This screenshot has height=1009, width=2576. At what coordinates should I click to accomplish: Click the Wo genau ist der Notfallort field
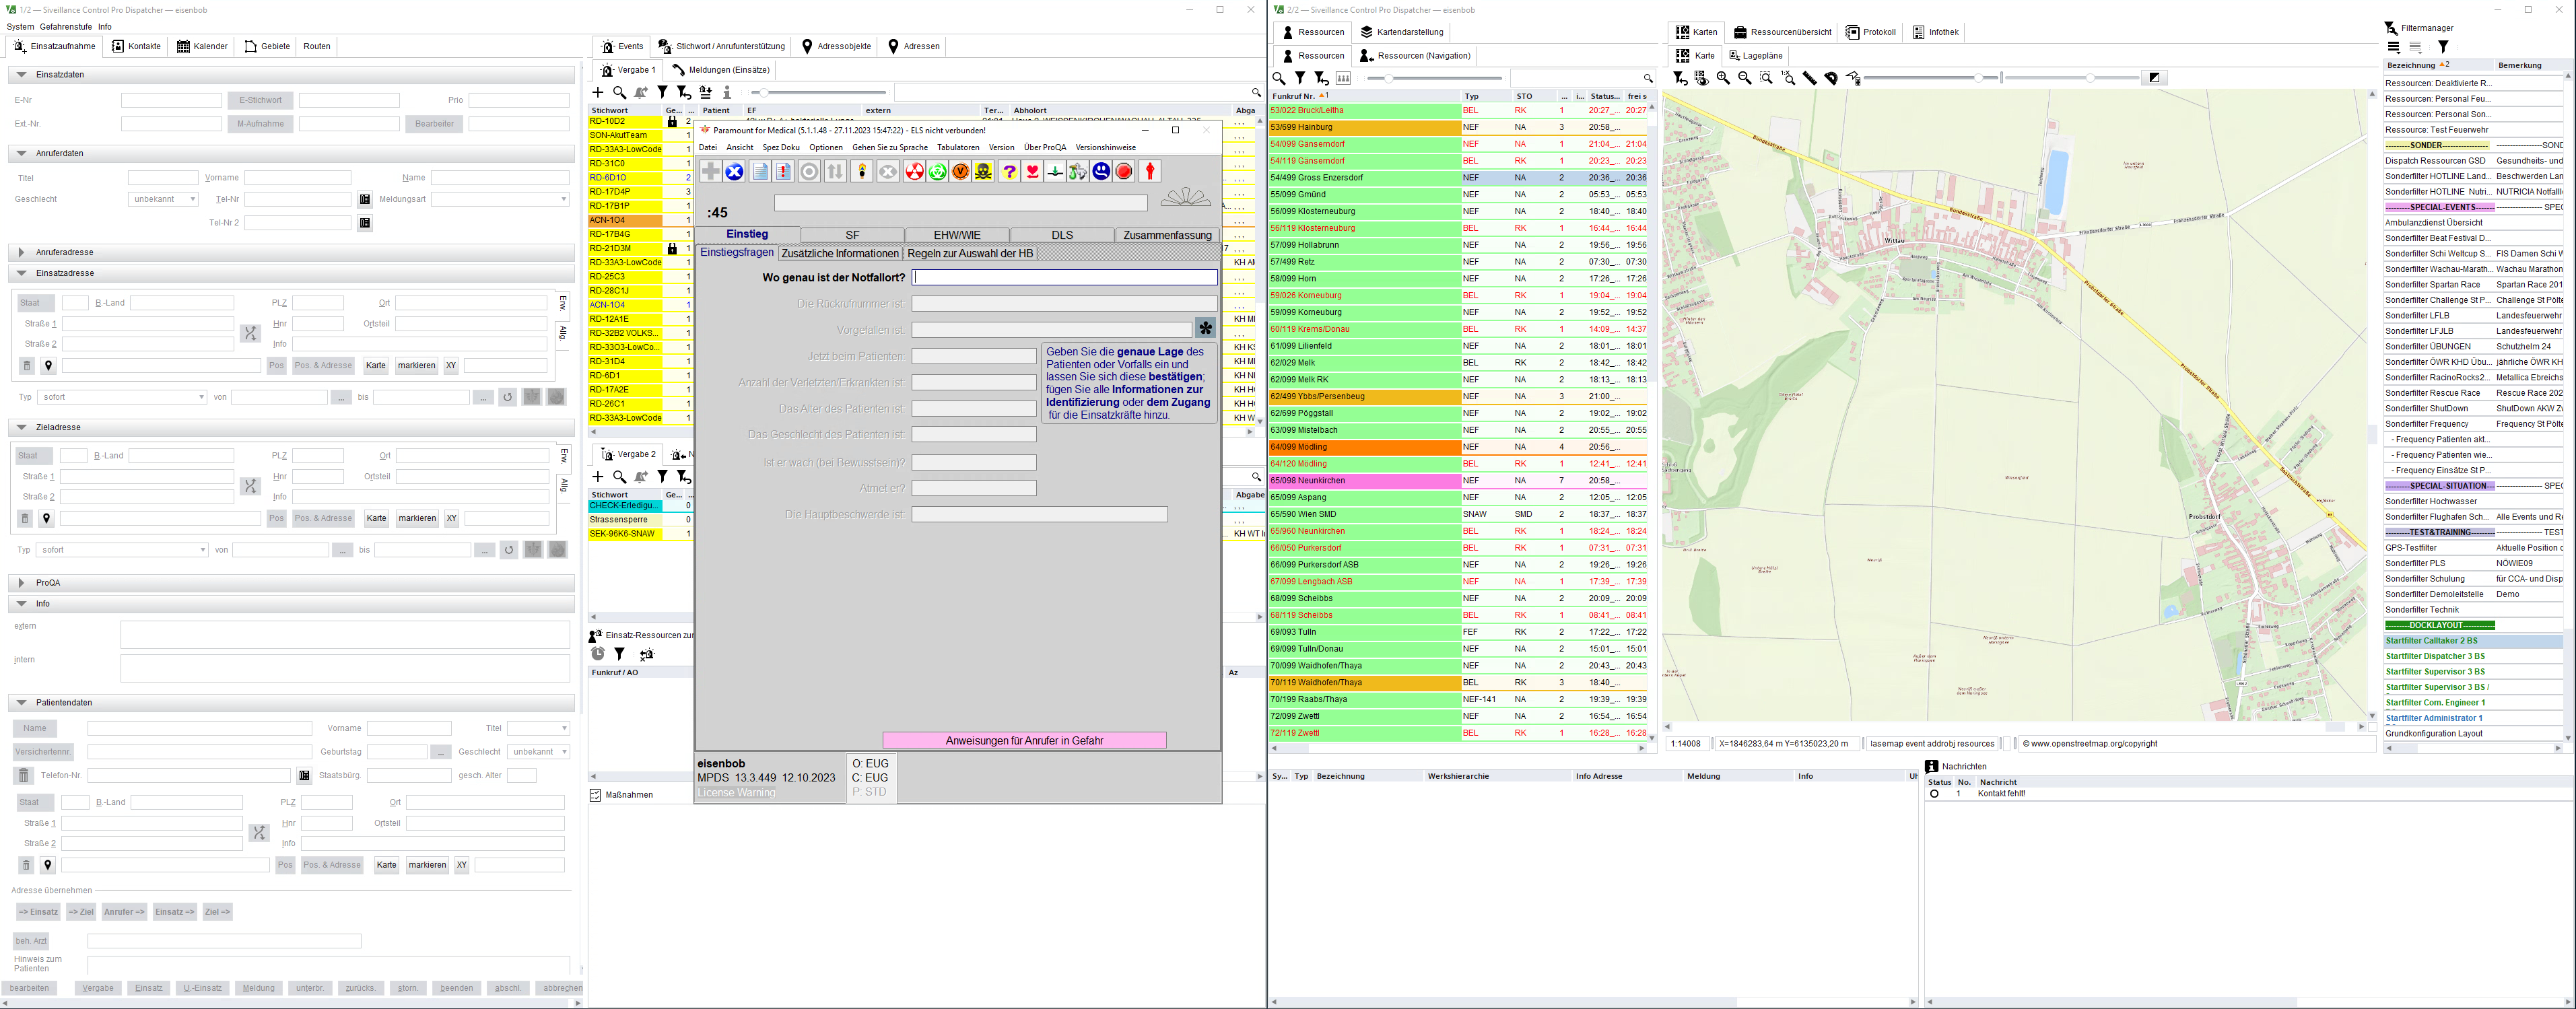click(1064, 277)
